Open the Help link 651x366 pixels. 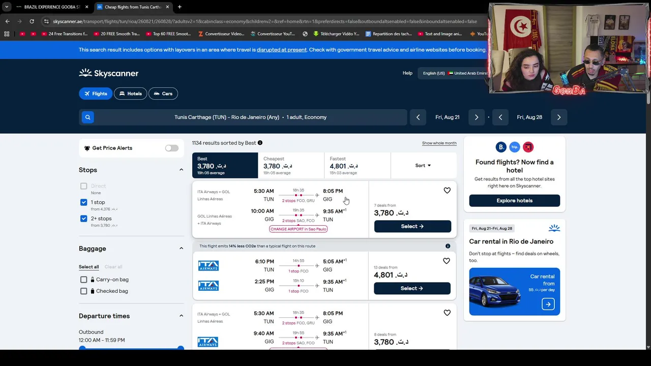pos(407,73)
